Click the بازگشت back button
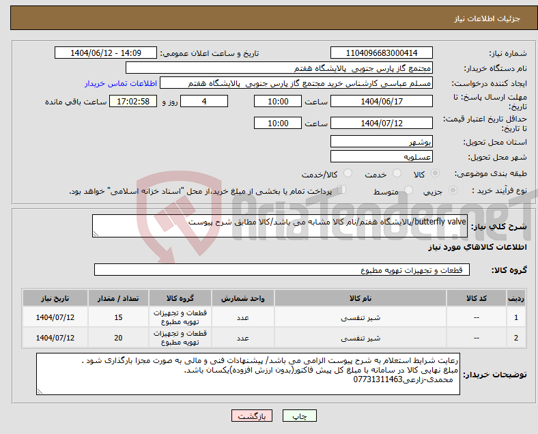Image resolution: width=538 pixels, height=434 pixels. [x=252, y=416]
